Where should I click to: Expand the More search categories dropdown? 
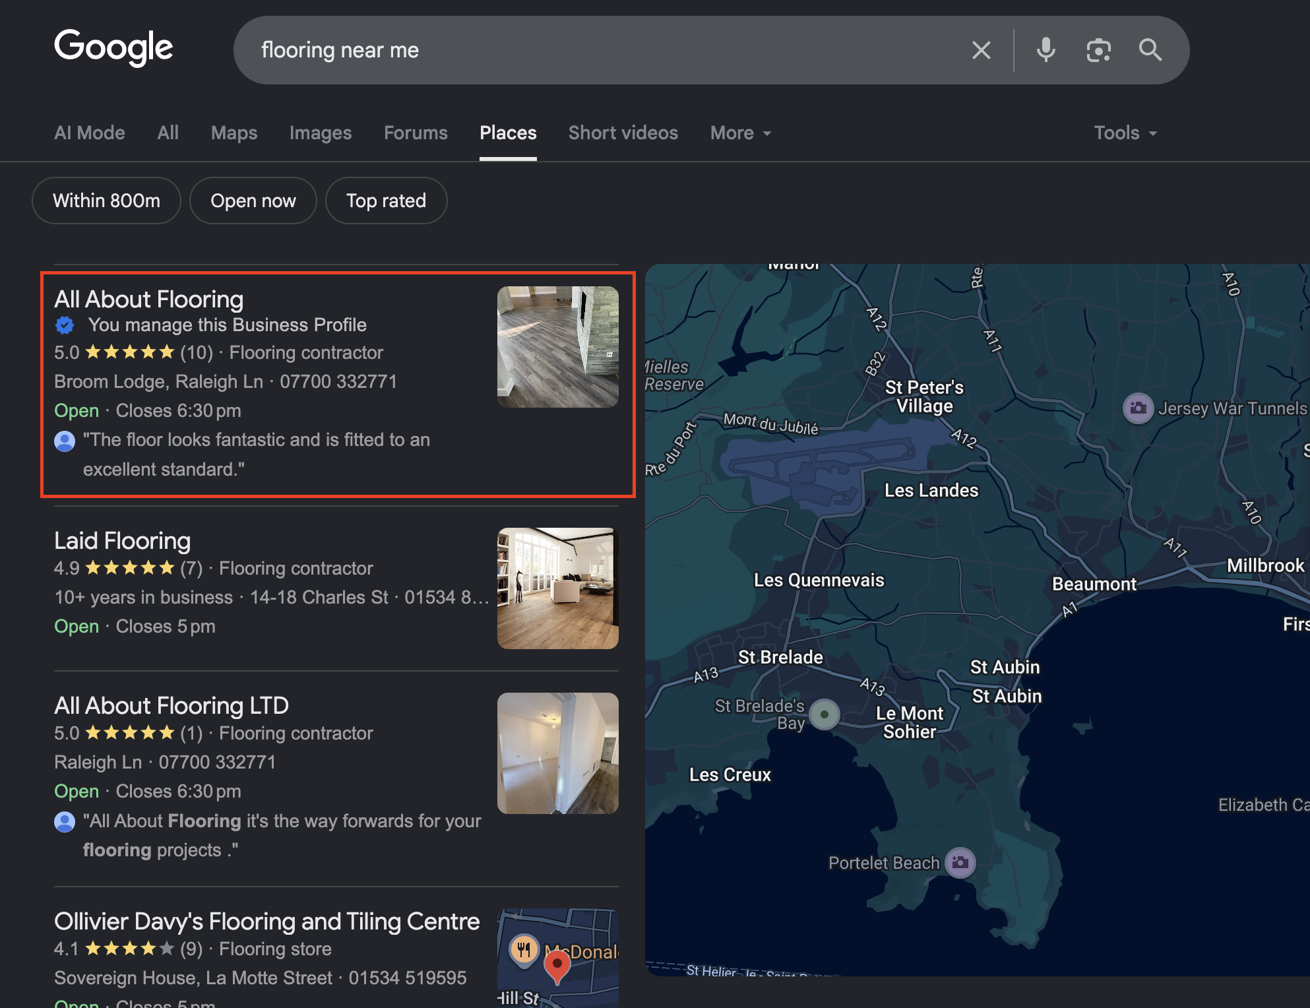pyautogui.click(x=740, y=133)
